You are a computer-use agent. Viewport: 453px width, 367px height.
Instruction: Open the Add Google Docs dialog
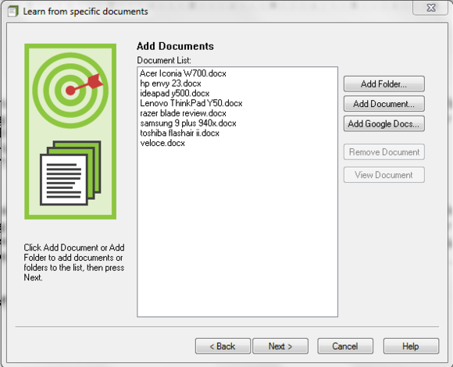pyautogui.click(x=384, y=123)
